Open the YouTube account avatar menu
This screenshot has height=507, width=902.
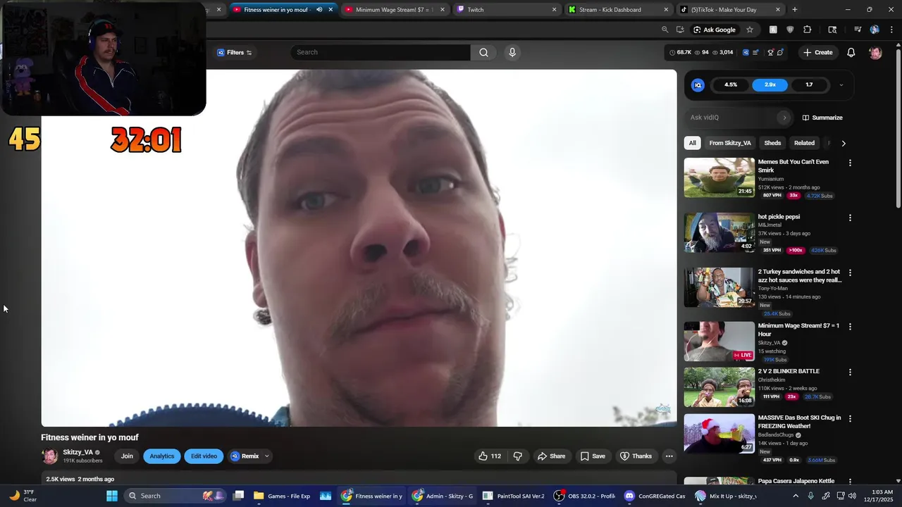[875, 53]
